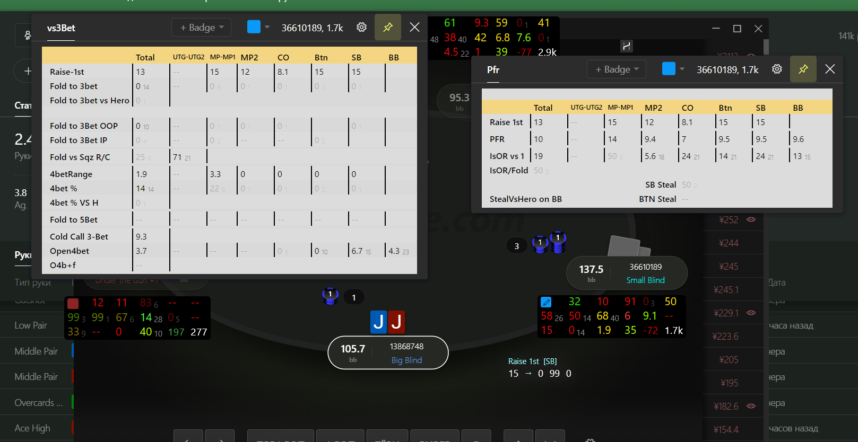
Task: Click the blue pencil note icon on Small Blind HUD
Action: coord(546,302)
